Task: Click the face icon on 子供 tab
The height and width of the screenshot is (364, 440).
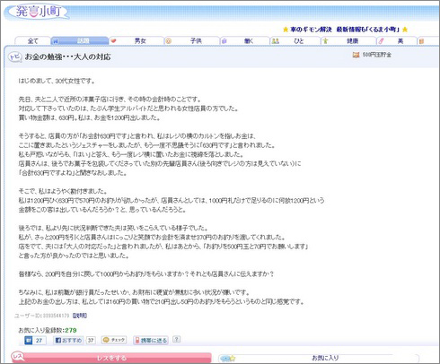Action: pyautogui.click(x=169, y=41)
